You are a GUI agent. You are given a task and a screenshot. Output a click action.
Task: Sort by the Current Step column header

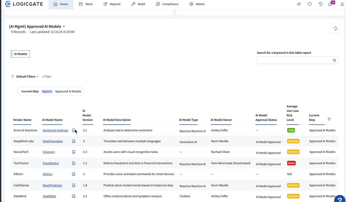coord(314,118)
